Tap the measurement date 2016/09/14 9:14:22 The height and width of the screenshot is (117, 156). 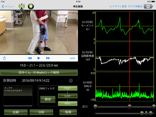(x=36, y=81)
